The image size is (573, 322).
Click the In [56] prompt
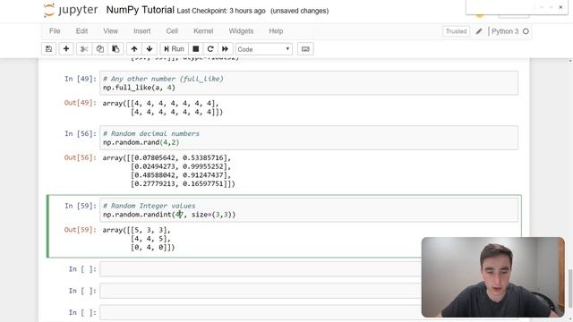point(81,133)
